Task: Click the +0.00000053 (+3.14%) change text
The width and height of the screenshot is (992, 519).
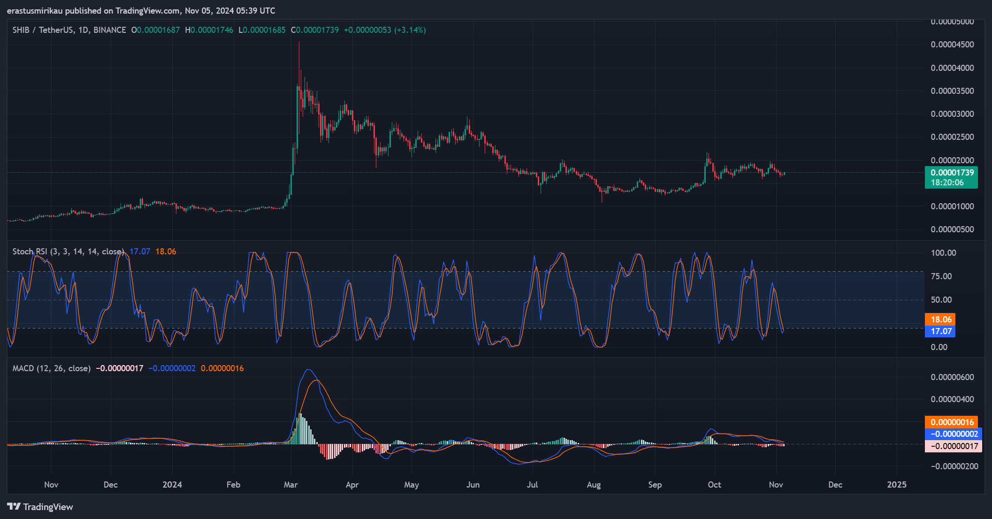Action: (x=385, y=30)
